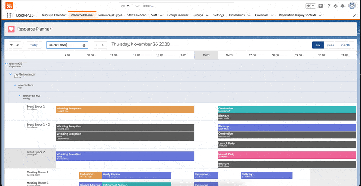Screen dimensions: 361x186
Task: Go to next day arrow
Action: (x=103, y=45)
